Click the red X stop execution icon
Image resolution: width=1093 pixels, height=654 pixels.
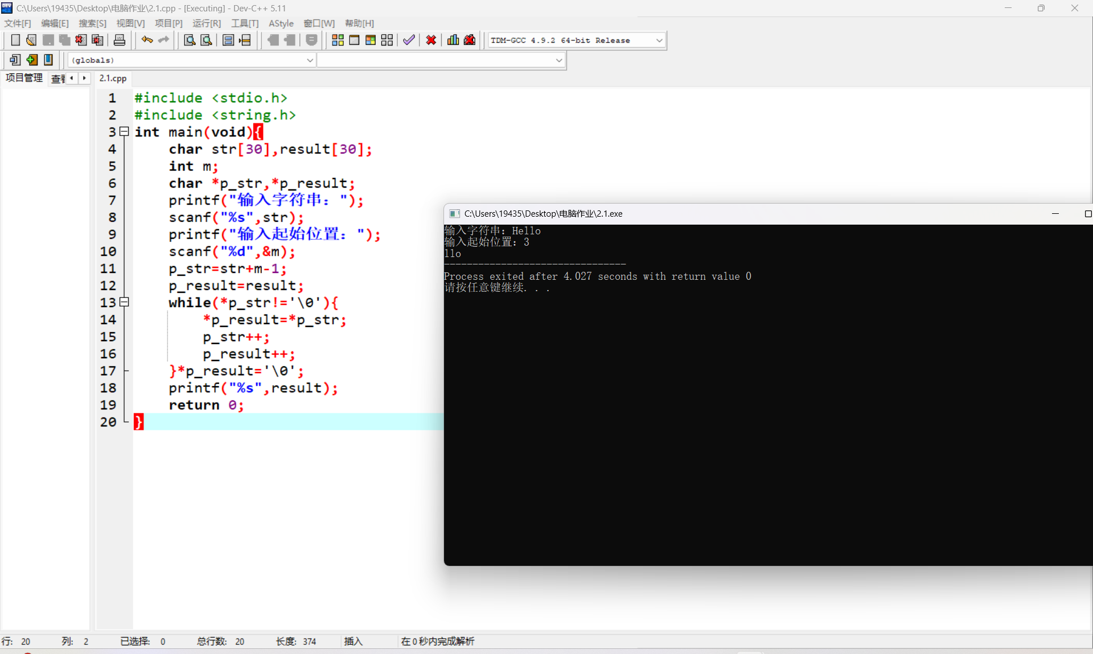[431, 40]
